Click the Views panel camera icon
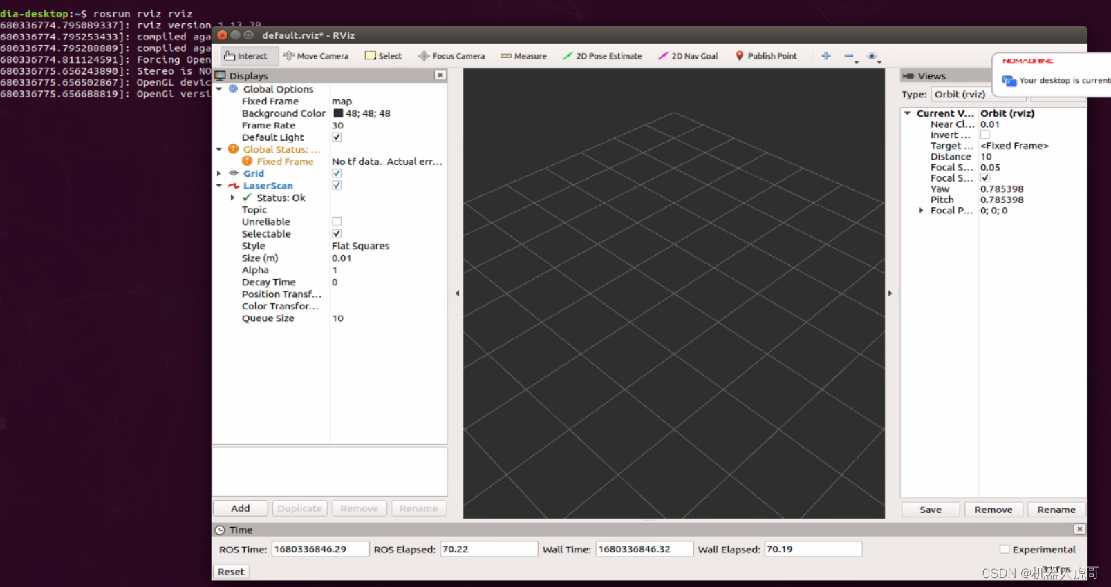1111x587 pixels. pos(908,76)
